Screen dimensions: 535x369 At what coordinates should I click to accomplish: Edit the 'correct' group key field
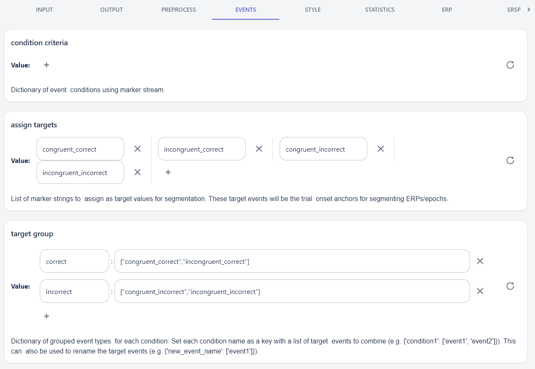[x=74, y=261]
